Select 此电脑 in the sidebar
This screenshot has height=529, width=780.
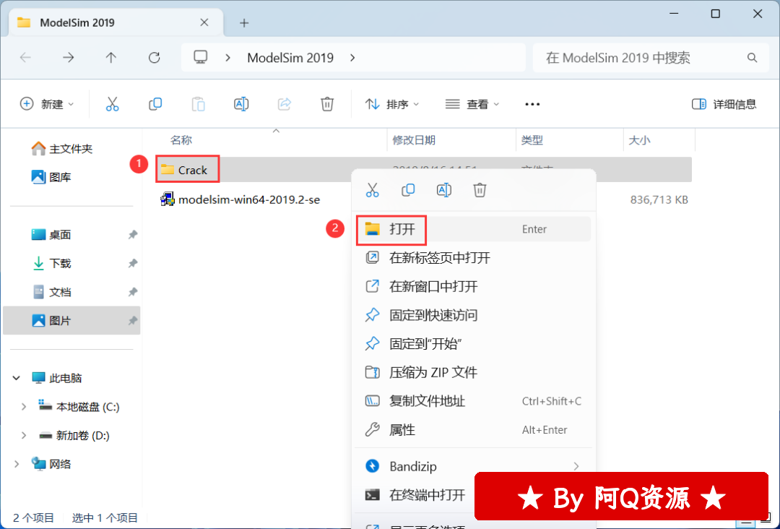(57, 378)
